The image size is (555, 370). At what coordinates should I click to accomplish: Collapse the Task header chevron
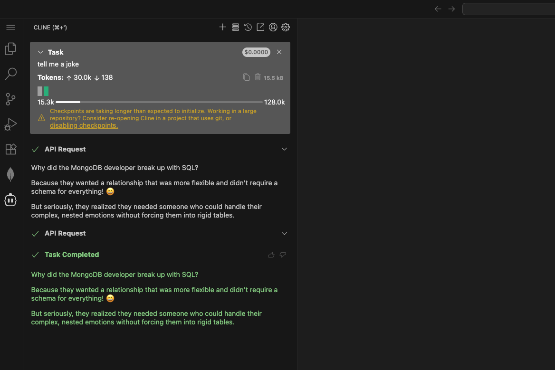(x=40, y=52)
